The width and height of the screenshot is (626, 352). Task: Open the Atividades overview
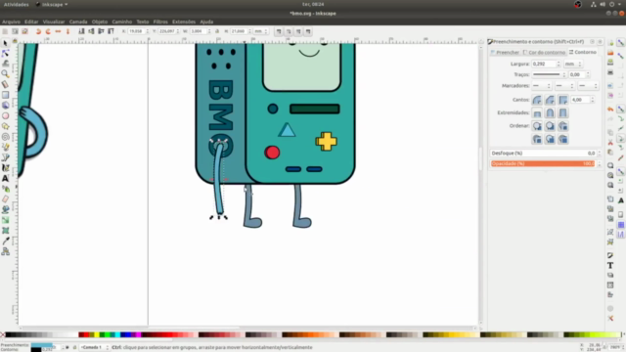click(16, 4)
